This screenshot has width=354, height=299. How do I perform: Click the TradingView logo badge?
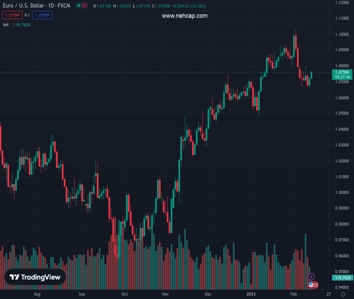pyautogui.click(x=35, y=277)
